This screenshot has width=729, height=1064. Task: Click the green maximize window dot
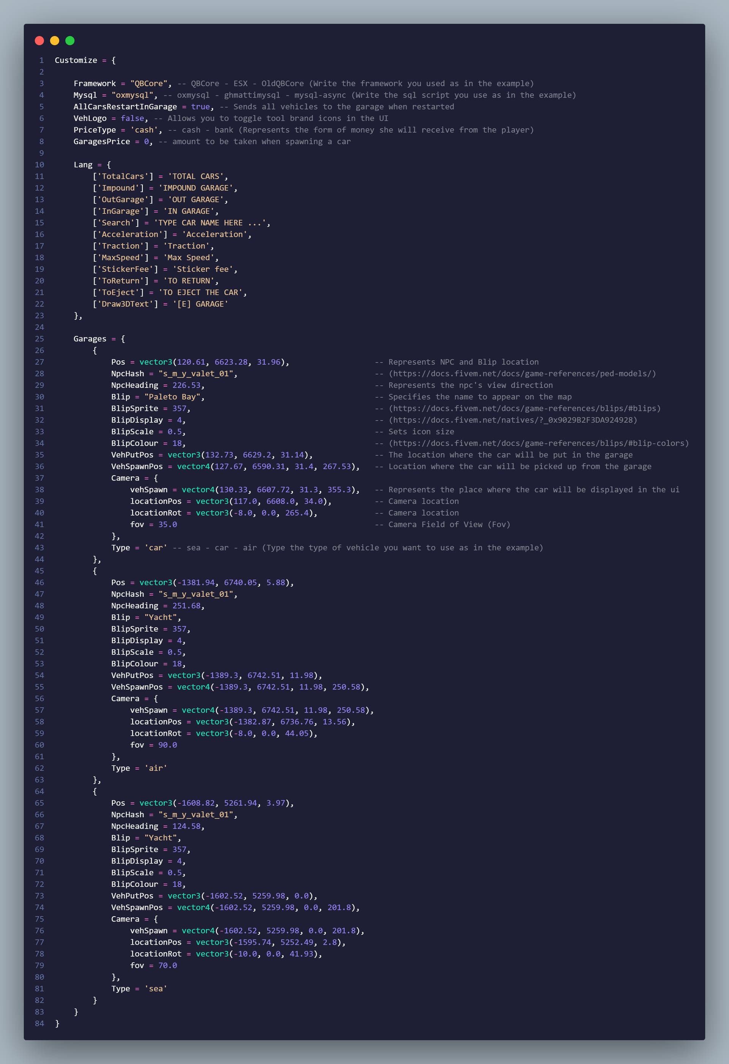(70, 41)
